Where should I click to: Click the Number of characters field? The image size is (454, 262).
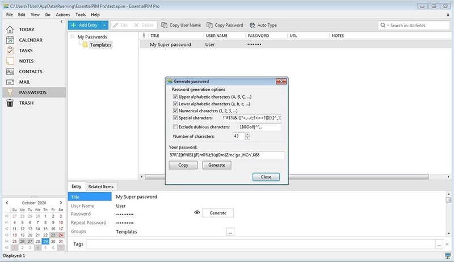[239, 136]
